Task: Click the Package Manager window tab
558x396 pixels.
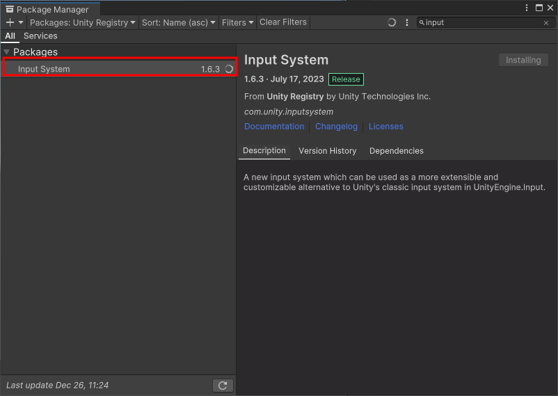Action: [x=51, y=9]
